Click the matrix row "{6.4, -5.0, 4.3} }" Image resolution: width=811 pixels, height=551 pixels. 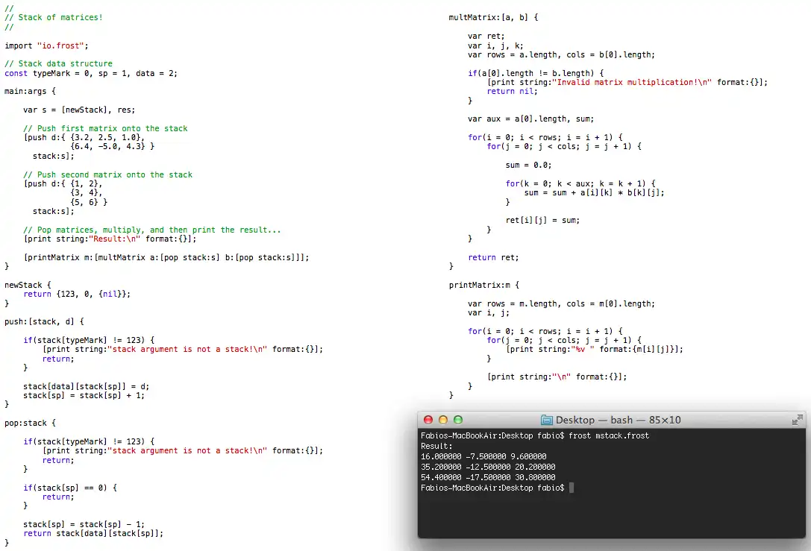(112, 146)
